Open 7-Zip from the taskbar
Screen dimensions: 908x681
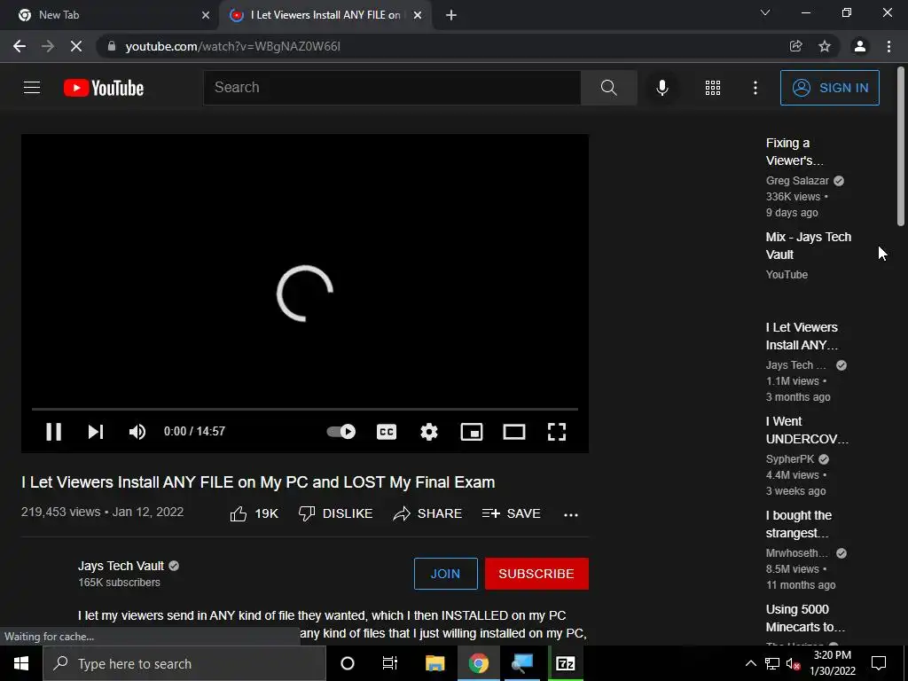[565, 663]
